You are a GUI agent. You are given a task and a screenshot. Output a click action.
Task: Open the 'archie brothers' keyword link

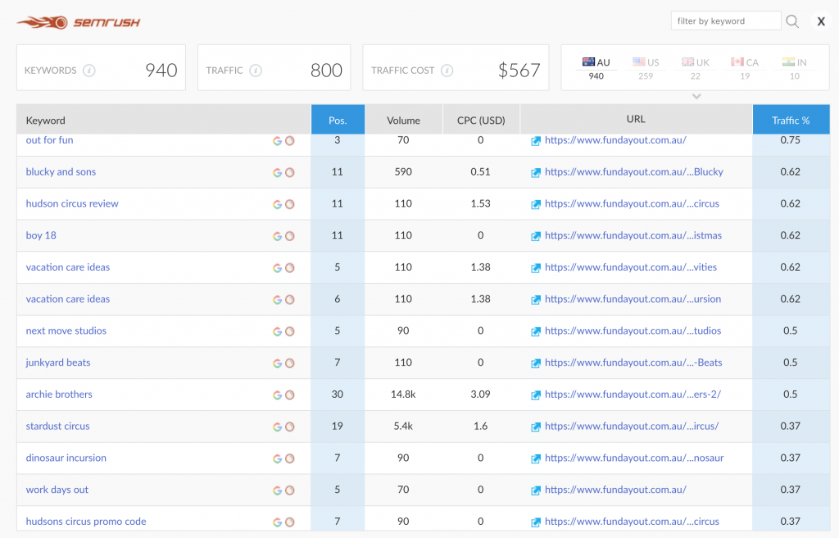click(x=59, y=394)
